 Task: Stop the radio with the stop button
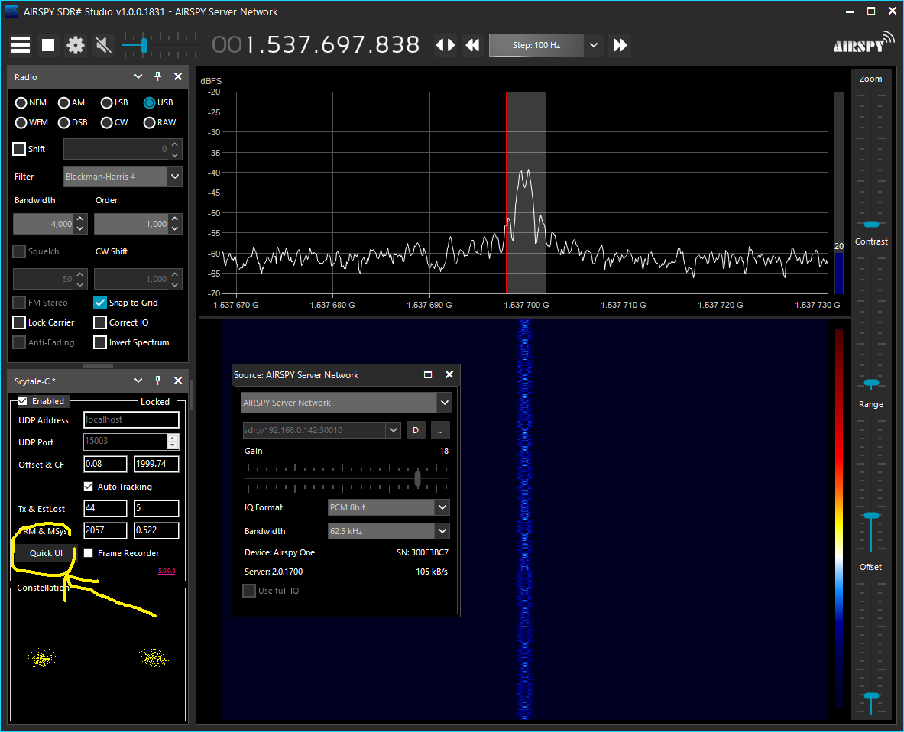click(x=48, y=45)
